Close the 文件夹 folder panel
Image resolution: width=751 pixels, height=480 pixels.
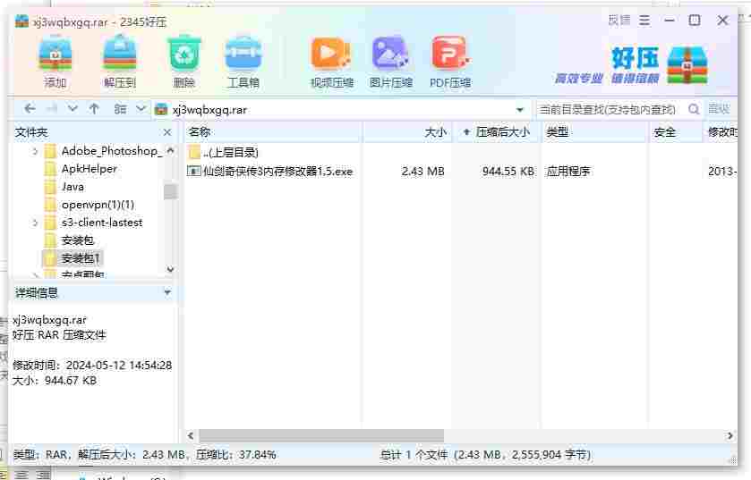click(x=167, y=132)
